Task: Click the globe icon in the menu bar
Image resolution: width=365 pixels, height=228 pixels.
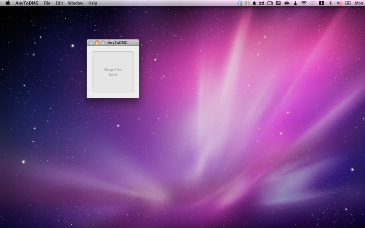Action: click(x=240, y=3)
